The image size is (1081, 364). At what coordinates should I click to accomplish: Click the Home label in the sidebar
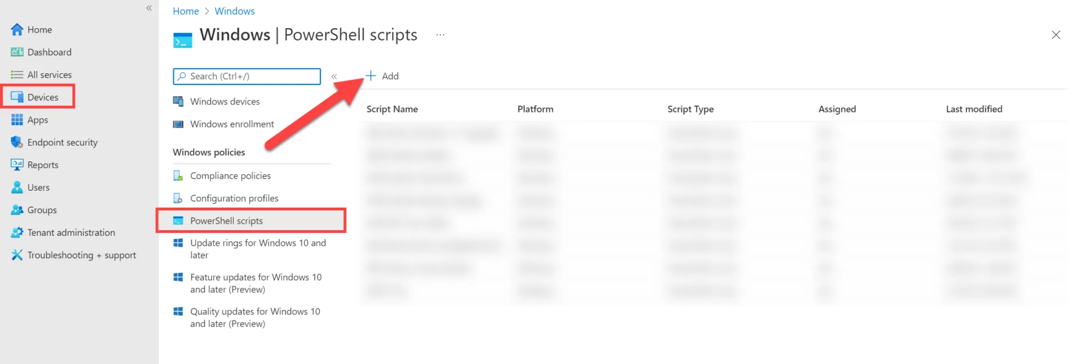coord(39,29)
